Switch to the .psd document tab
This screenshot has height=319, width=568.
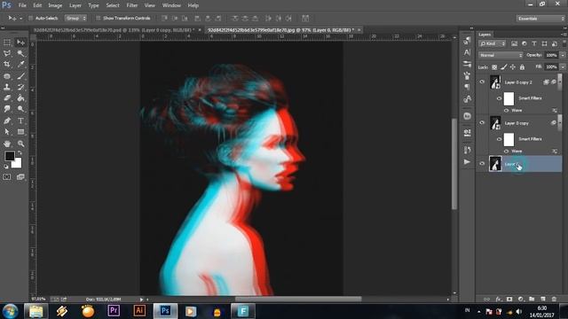[x=114, y=30]
